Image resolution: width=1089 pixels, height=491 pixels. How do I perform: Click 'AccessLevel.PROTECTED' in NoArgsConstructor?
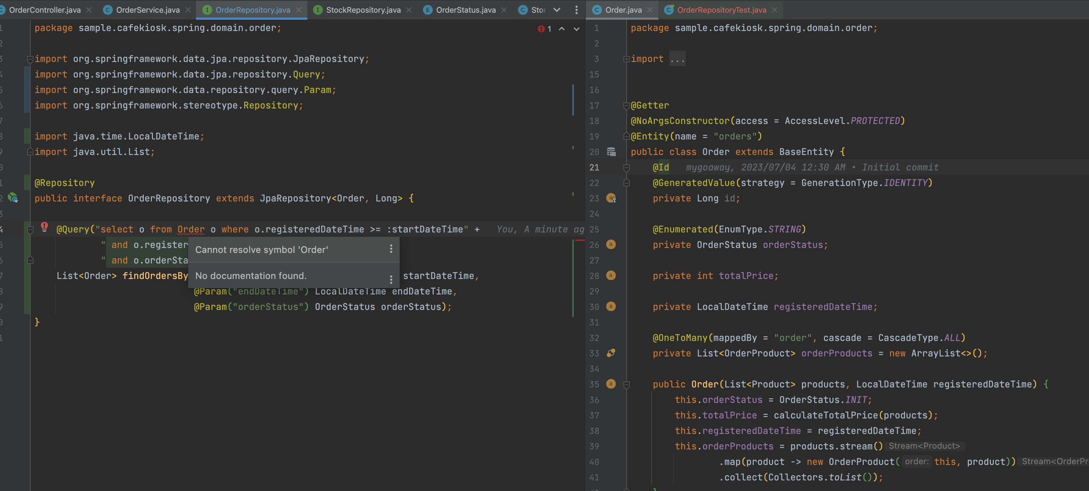click(x=842, y=121)
